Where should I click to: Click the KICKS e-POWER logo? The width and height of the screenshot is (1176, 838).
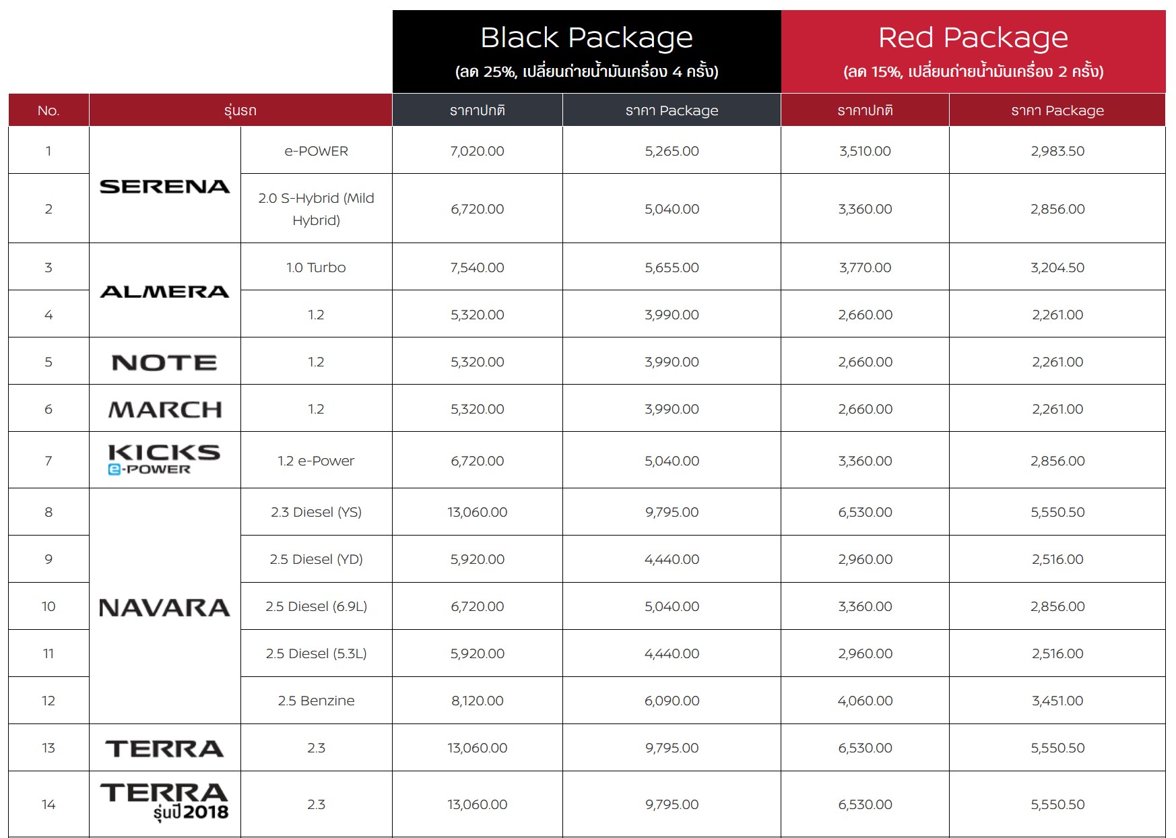tap(164, 459)
